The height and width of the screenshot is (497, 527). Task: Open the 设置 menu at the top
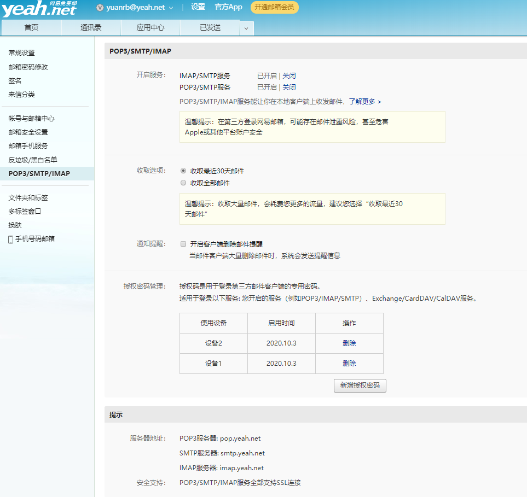tap(197, 7)
